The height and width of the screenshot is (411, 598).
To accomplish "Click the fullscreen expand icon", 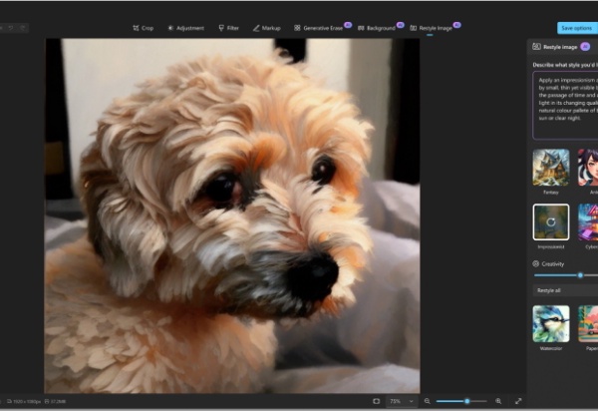I will click(x=518, y=400).
